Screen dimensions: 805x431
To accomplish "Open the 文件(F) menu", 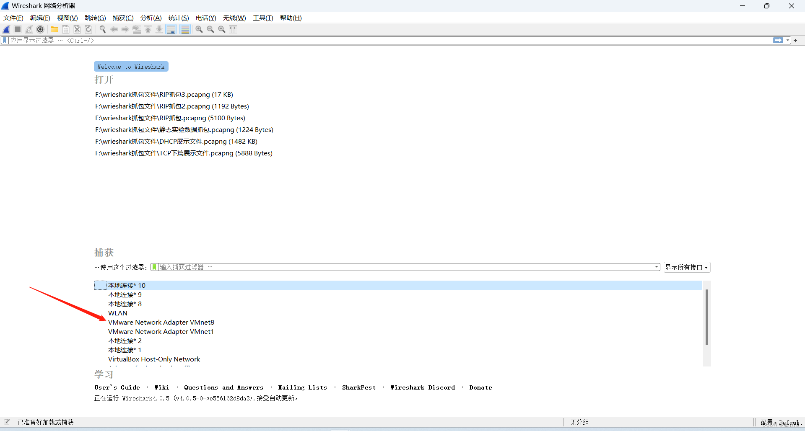I will pyautogui.click(x=13, y=18).
